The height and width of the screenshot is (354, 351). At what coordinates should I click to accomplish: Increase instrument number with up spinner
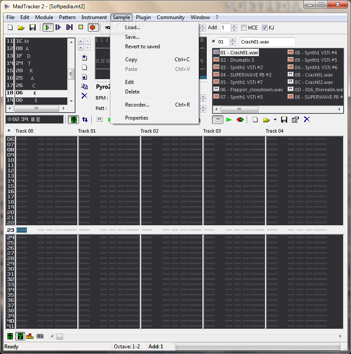click(232, 40)
